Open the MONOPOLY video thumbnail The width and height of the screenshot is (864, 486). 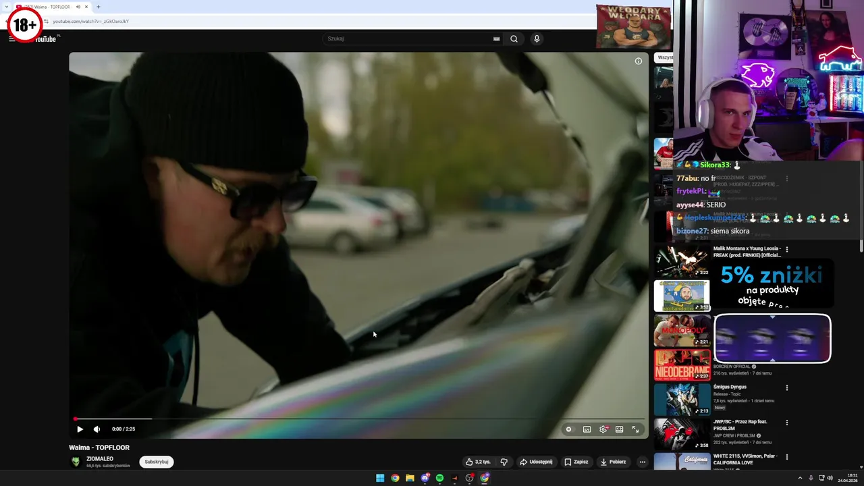tap(682, 330)
